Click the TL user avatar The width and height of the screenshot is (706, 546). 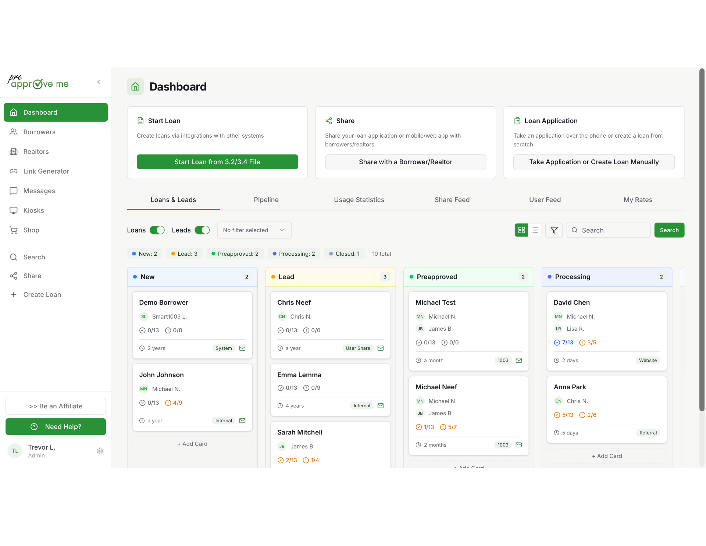coord(15,451)
